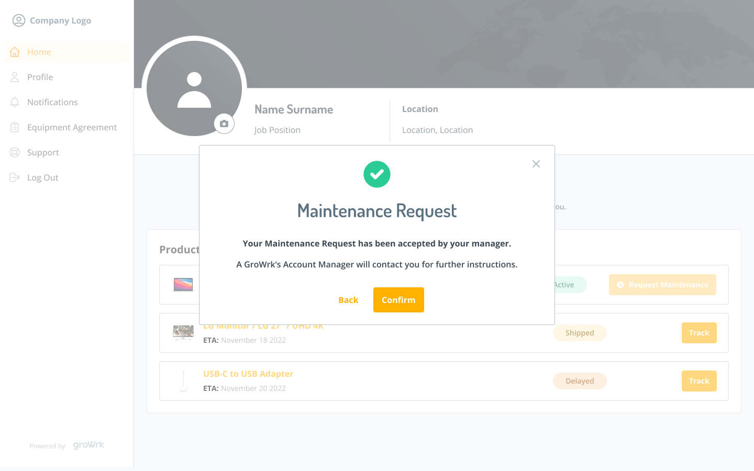Track the LG Monitor shipment

coord(699,332)
